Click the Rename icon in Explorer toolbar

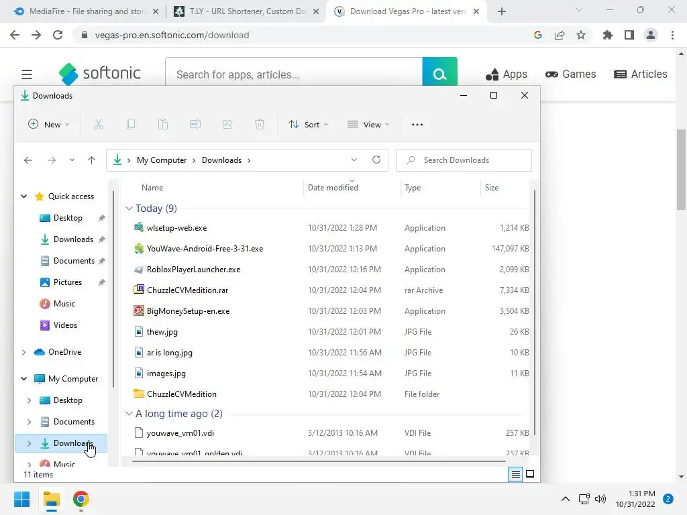(x=195, y=124)
